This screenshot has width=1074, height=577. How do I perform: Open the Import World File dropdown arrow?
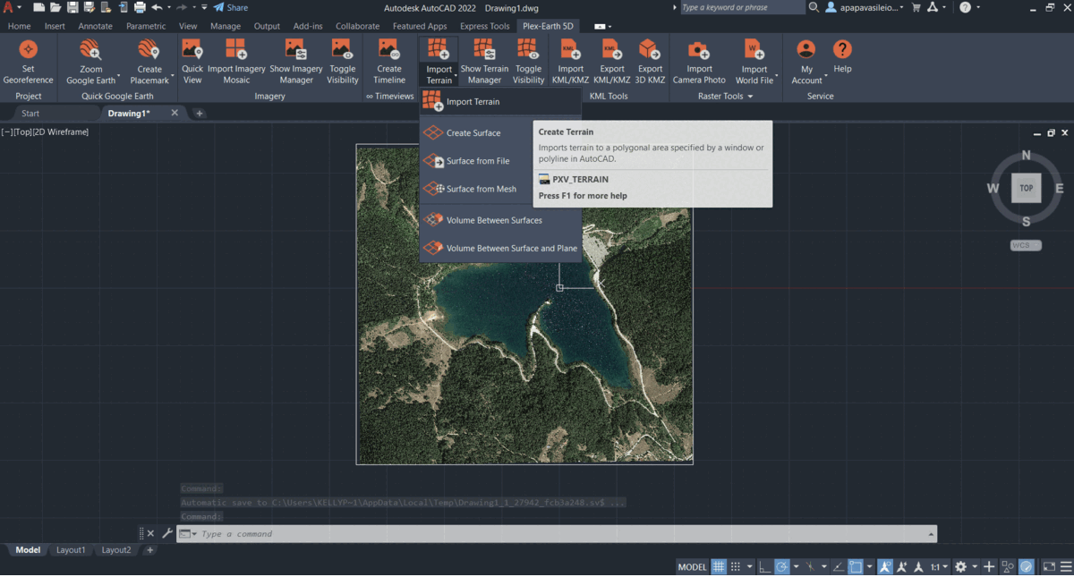(776, 75)
